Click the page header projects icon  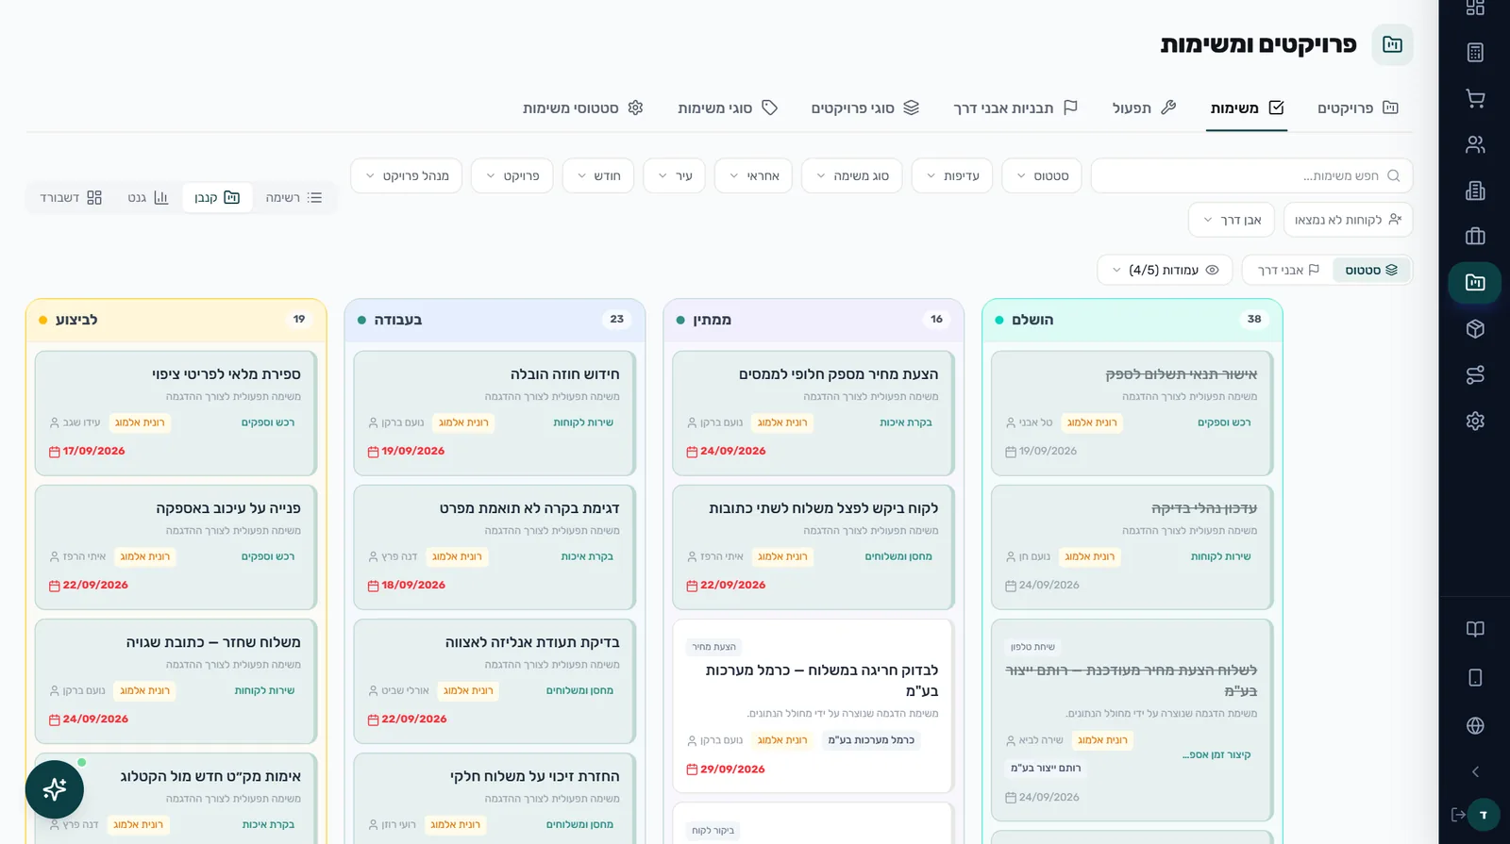pos(1392,44)
